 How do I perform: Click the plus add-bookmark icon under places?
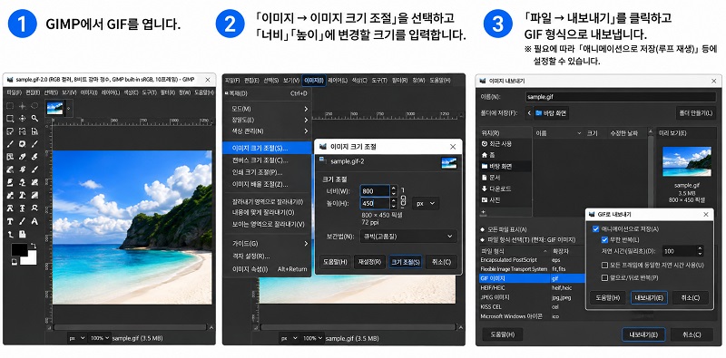[484, 212]
